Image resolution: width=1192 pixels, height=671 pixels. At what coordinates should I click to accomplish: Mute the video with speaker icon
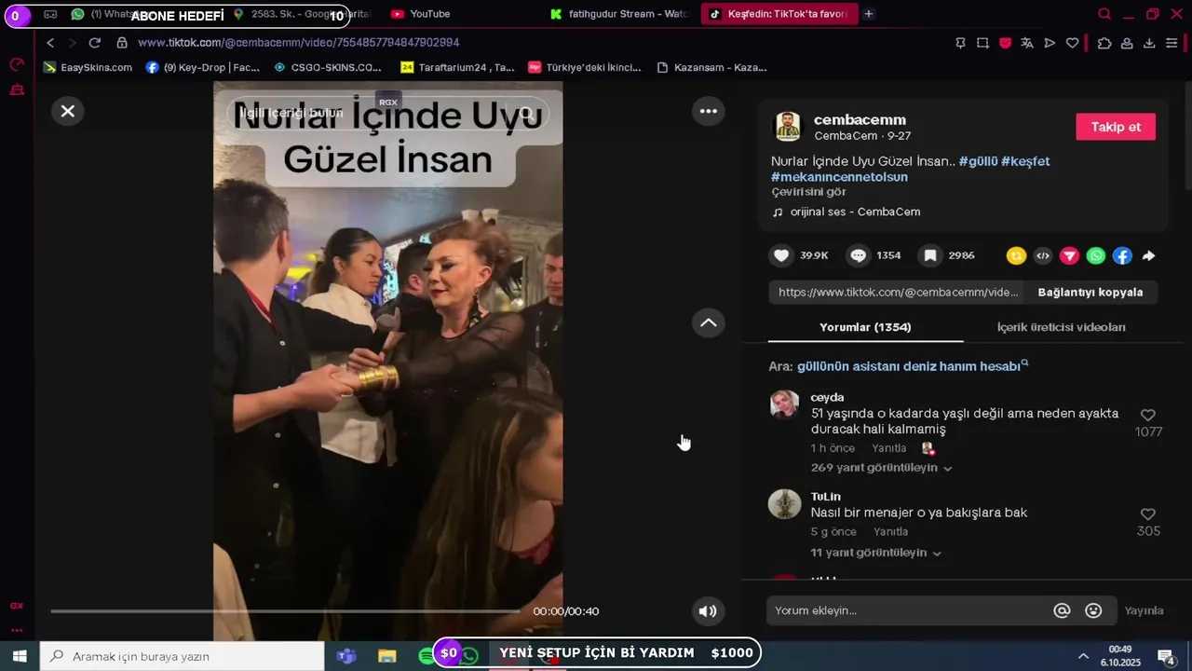point(708,611)
